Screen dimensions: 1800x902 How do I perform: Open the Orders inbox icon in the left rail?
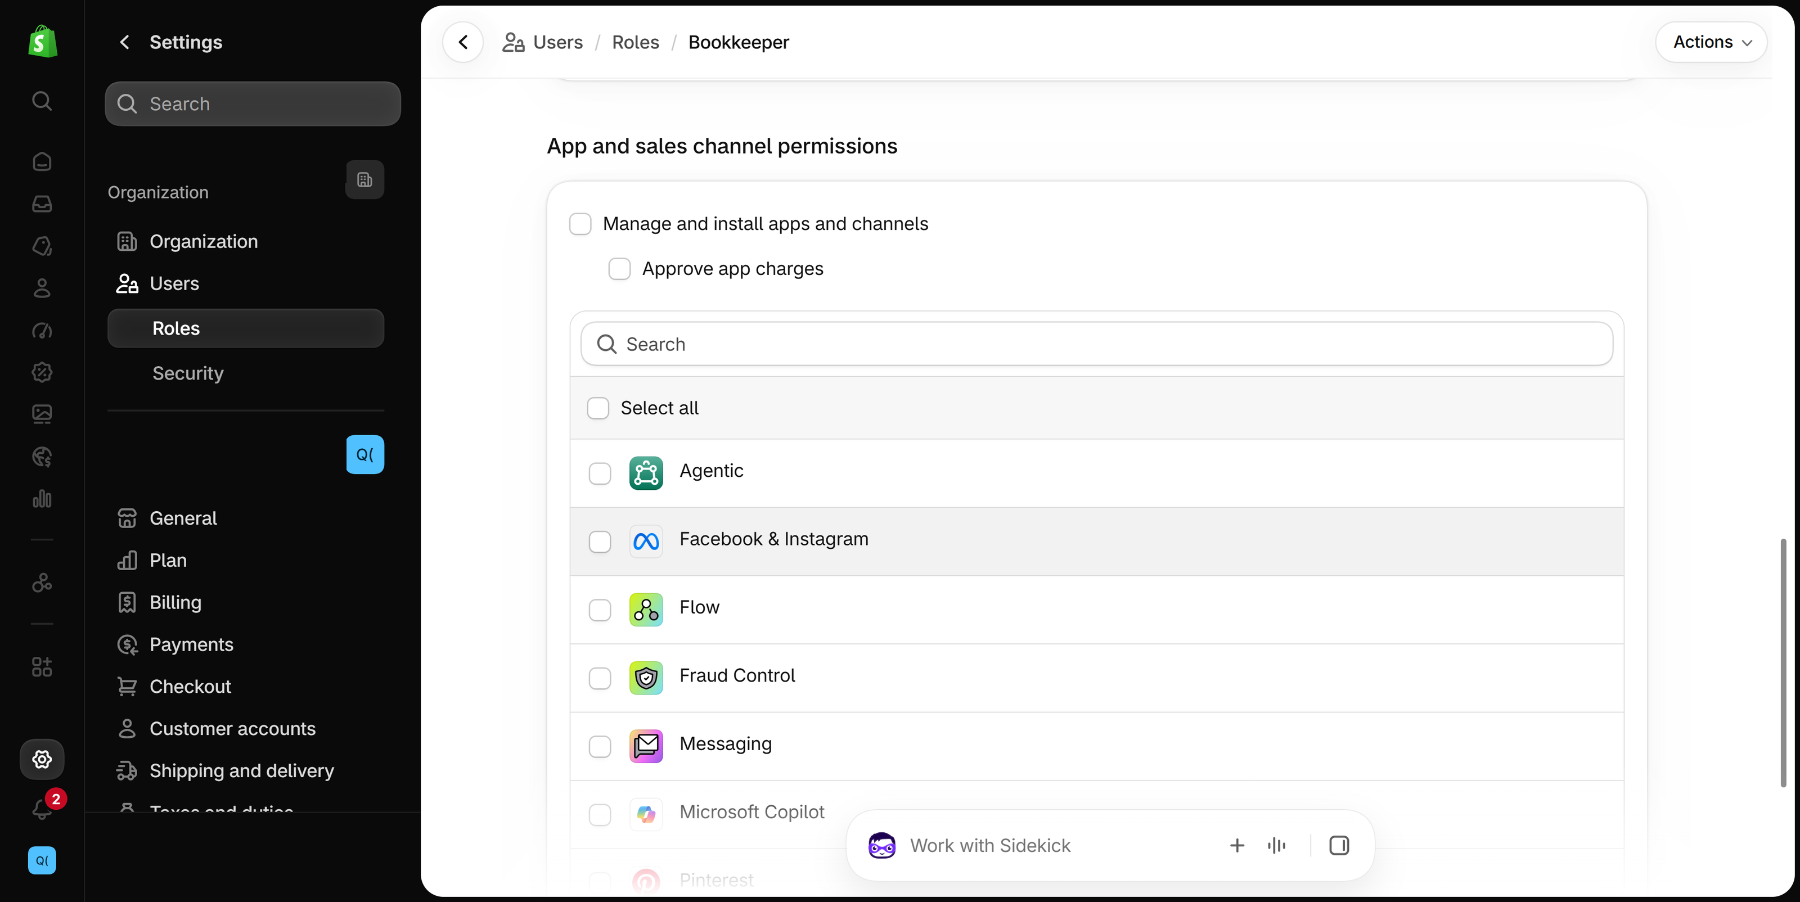click(x=42, y=204)
